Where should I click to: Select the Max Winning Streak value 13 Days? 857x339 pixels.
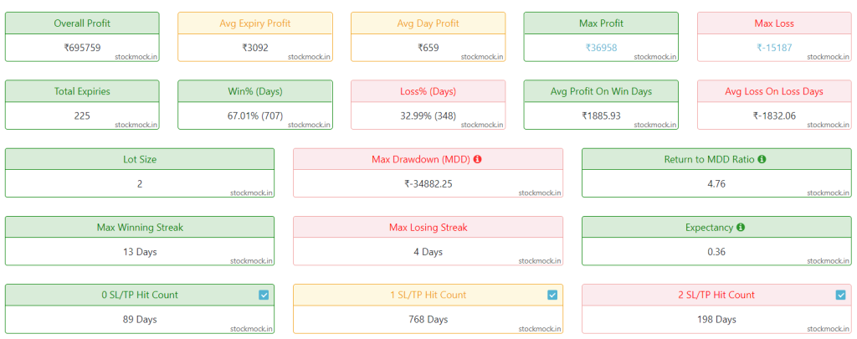coord(140,252)
